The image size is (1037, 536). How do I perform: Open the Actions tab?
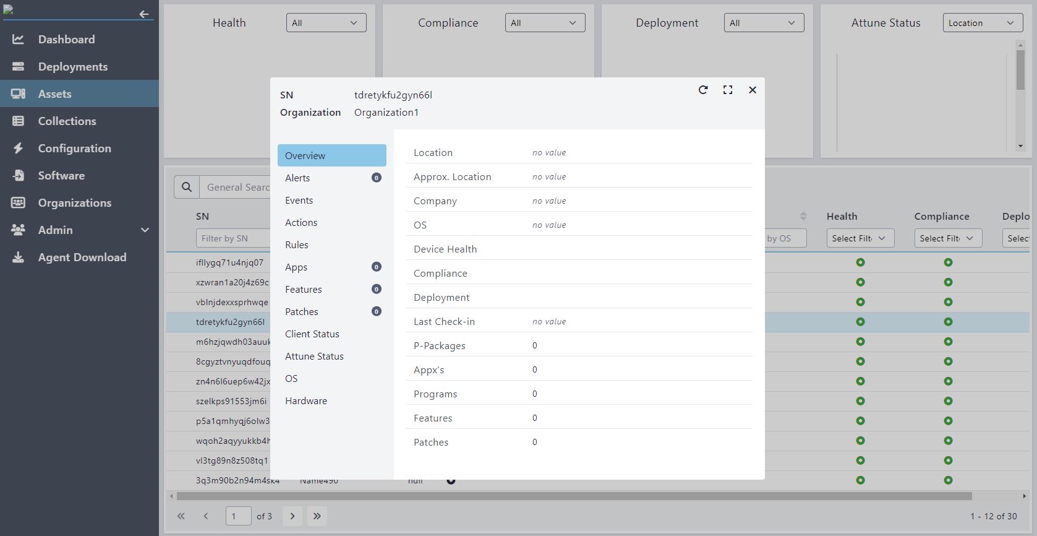pos(332,222)
